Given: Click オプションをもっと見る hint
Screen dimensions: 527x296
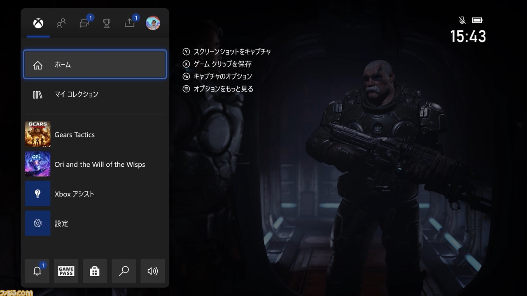Looking at the screenshot, I should coord(223,89).
